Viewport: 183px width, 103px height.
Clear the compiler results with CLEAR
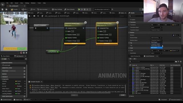click(123, 95)
